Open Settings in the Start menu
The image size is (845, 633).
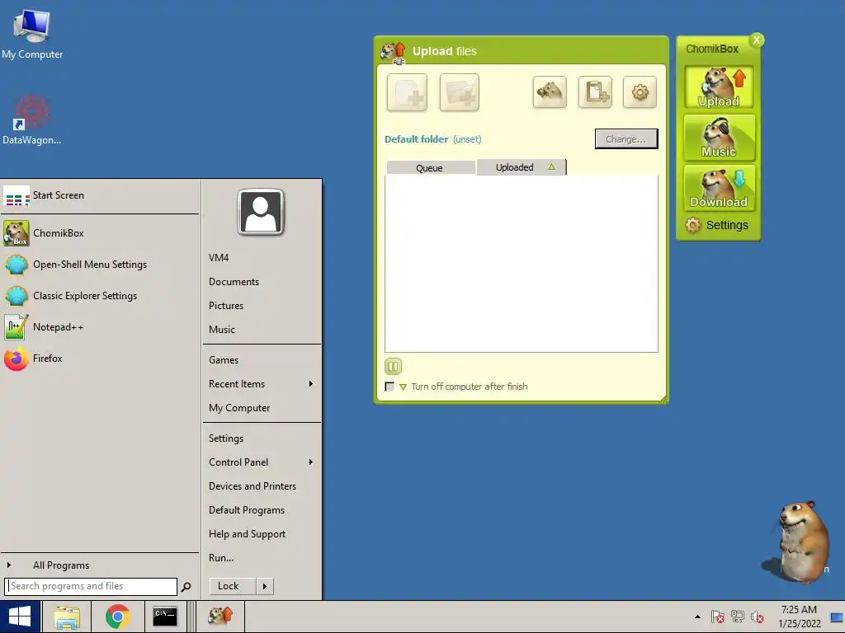262,438
